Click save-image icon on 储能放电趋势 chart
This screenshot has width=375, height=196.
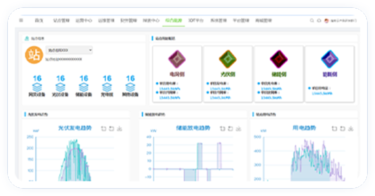(x=239, y=129)
